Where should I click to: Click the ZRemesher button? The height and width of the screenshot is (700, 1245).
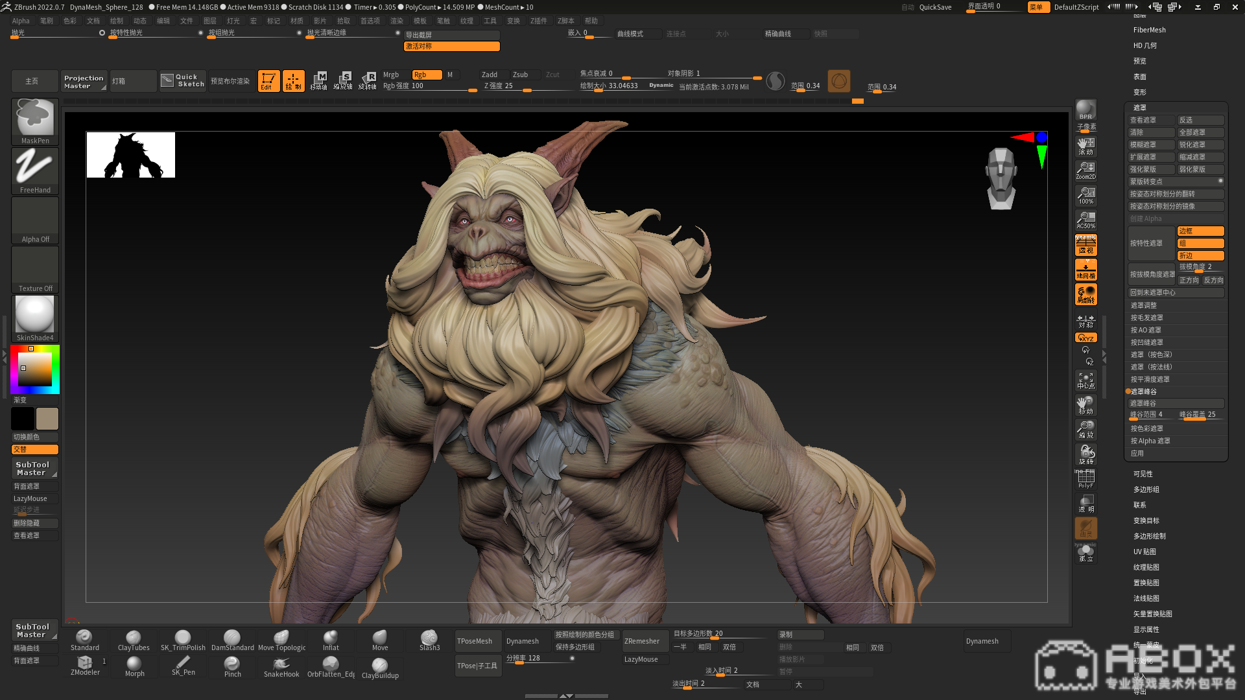tap(645, 642)
